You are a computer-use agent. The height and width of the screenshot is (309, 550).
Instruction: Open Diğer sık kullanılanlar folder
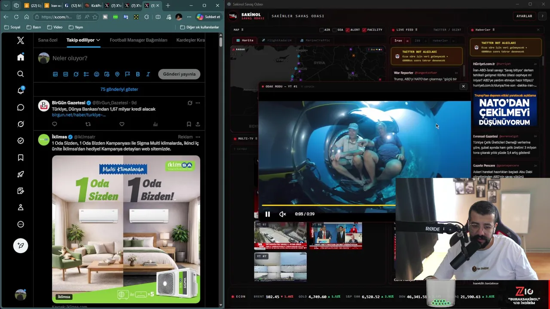(x=199, y=27)
